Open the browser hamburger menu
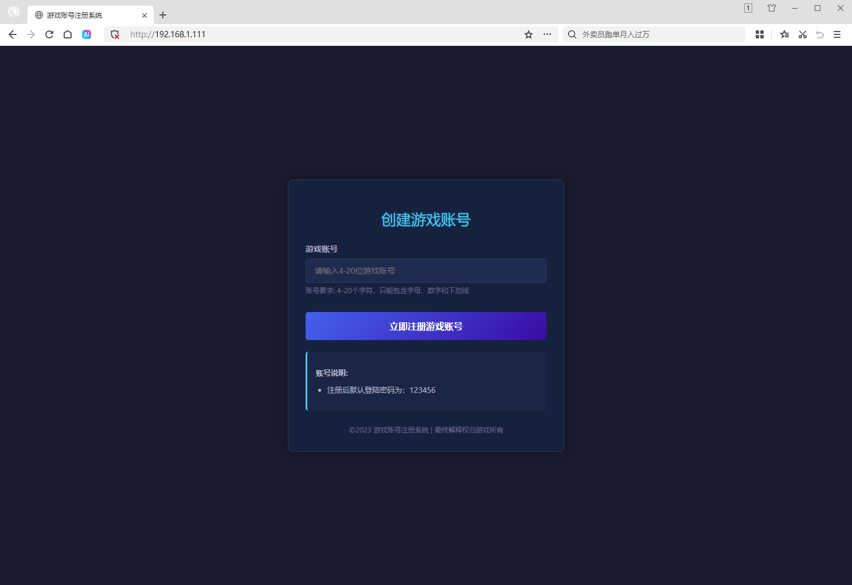The image size is (852, 585). point(837,34)
